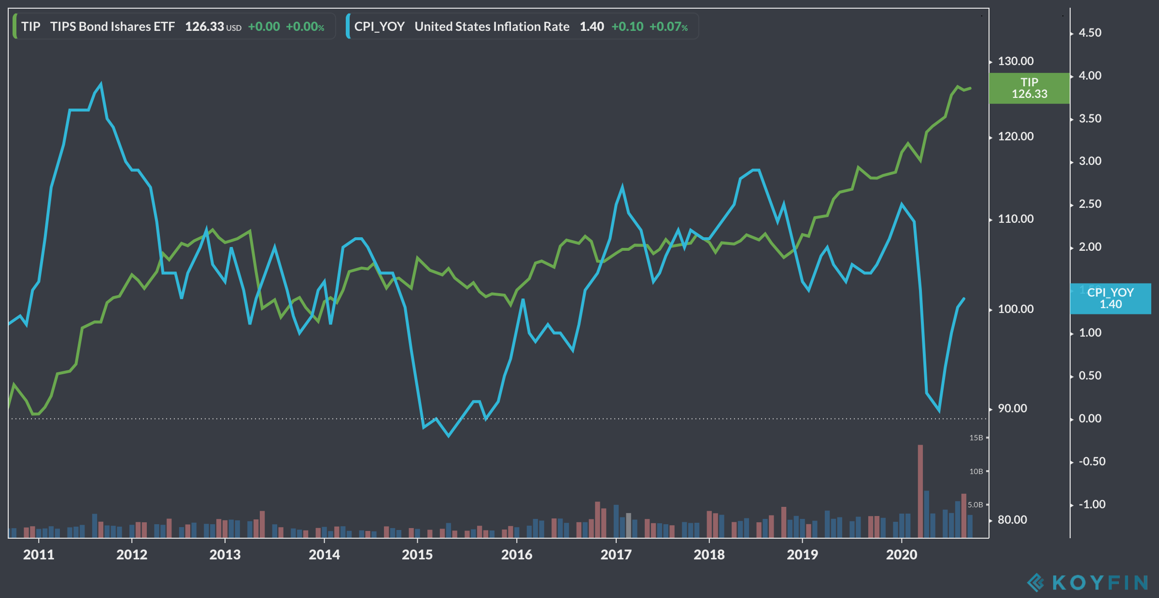This screenshot has width=1159, height=598.
Task: Click the 2015 year label on time axis
Action: [417, 555]
